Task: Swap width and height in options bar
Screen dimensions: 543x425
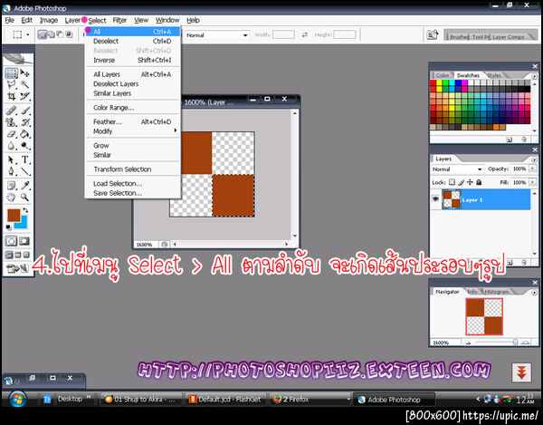Action: [x=304, y=34]
